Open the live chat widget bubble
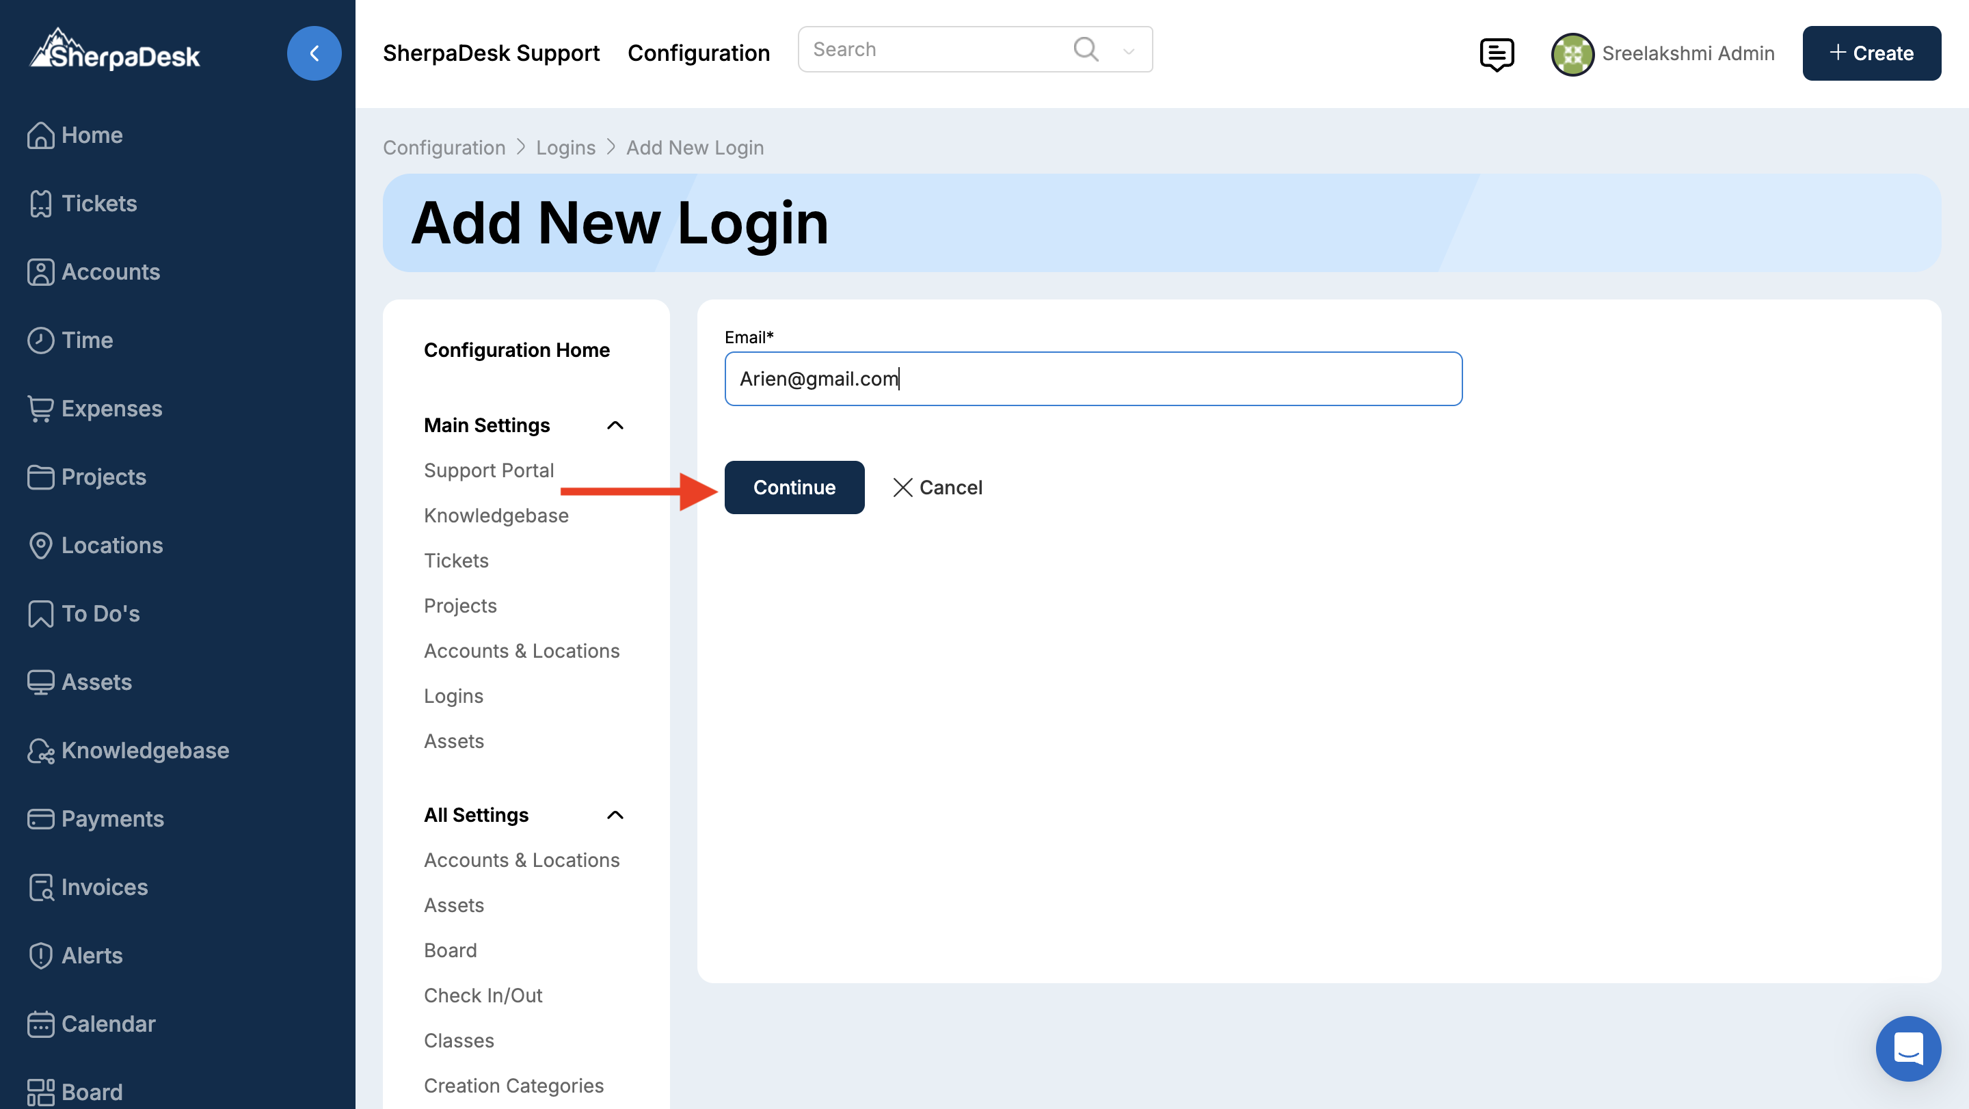The width and height of the screenshot is (1969, 1109). point(1907,1048)
